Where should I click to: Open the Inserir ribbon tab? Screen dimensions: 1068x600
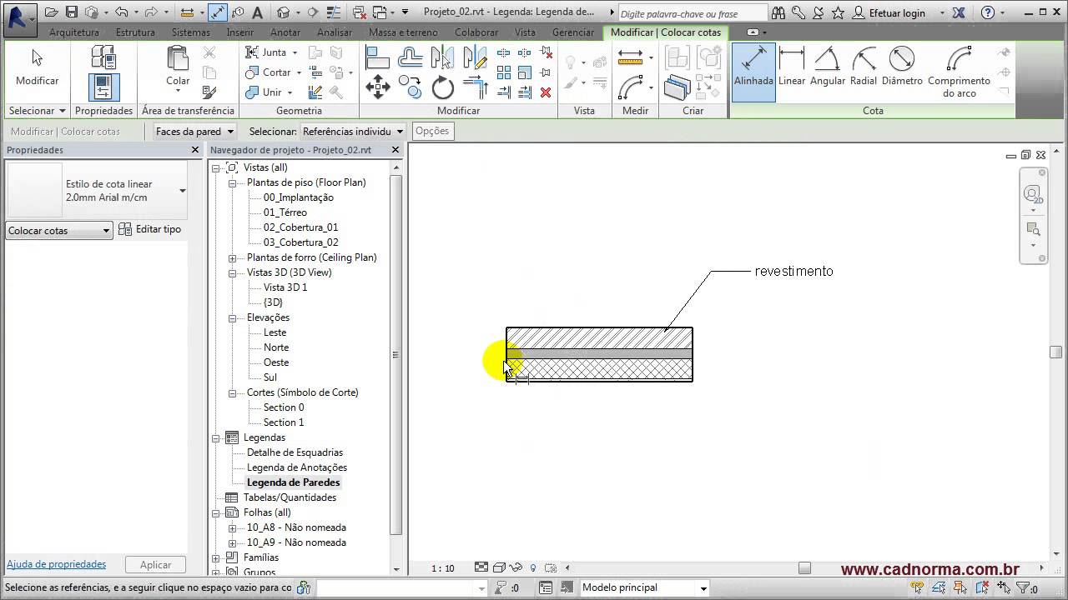coord(239,32)
